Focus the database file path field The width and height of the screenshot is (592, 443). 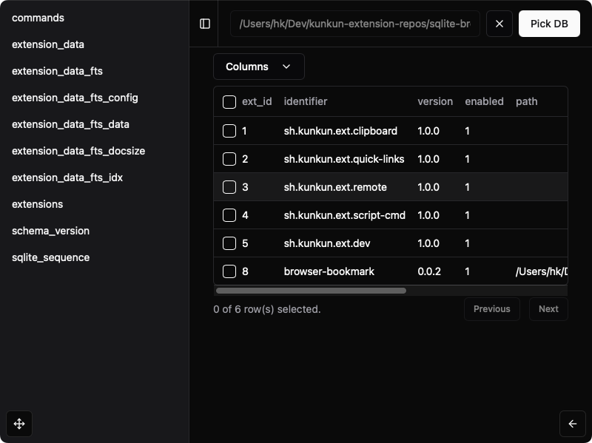(354, 24)
